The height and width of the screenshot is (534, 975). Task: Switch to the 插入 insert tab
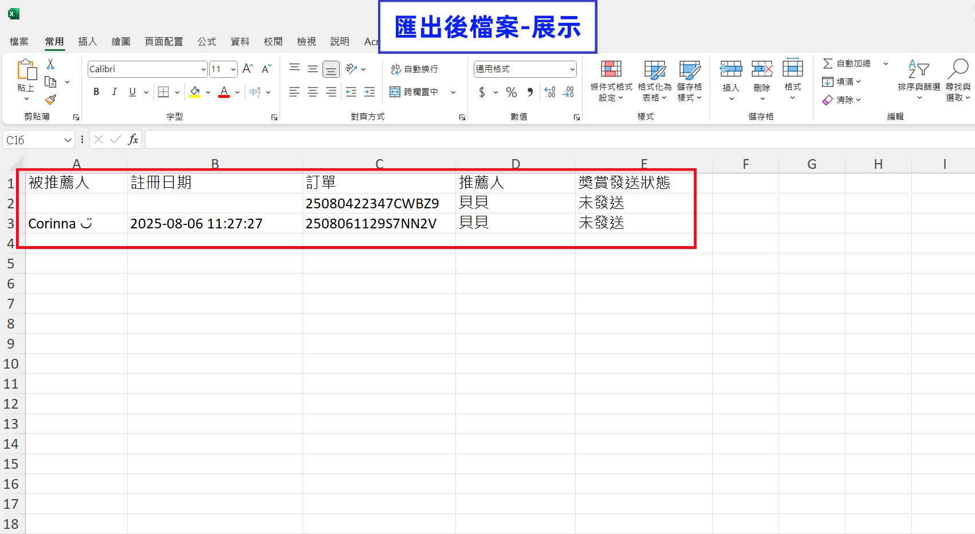click(88, 41)
